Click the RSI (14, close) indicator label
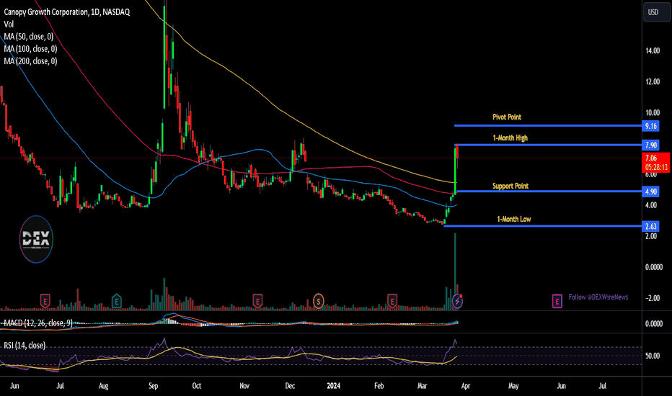This screenshot has height=396, width=672. [25, 345]
